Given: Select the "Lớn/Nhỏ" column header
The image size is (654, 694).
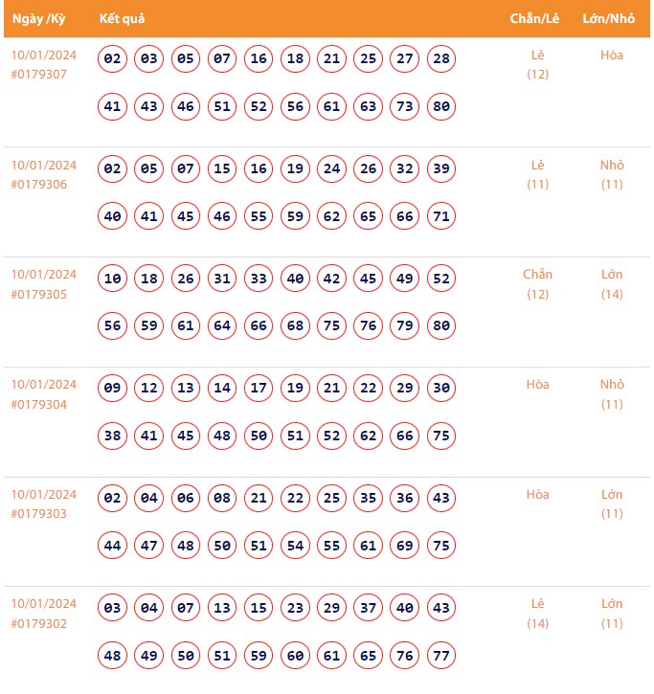Looking at the screenshot, I should click(609, 19).
